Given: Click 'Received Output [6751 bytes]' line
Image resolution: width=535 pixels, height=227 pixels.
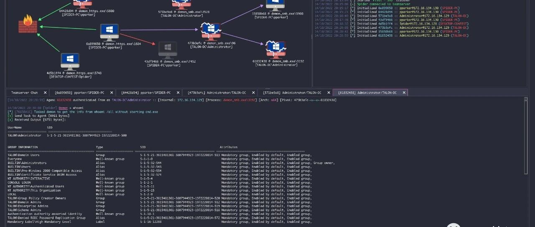Looking at the screenshot, I should pos(37,120).
